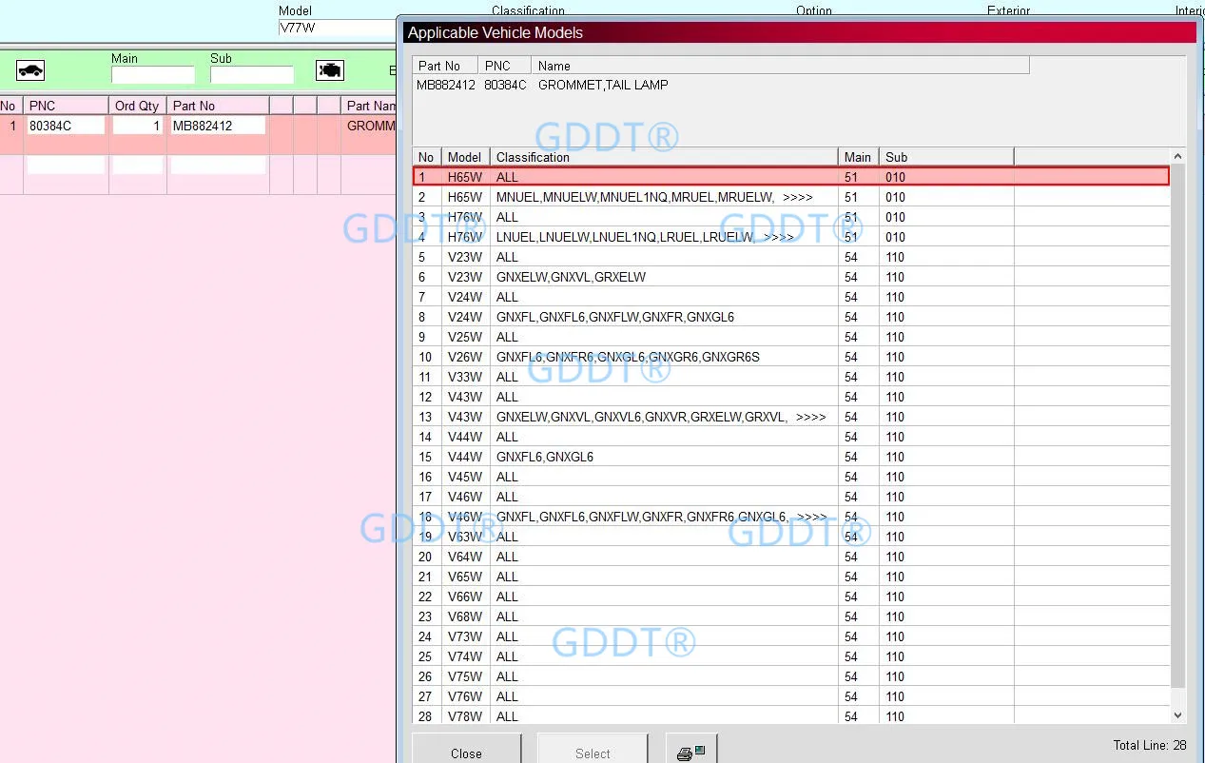
Task: Click the disabled Select button
Action: (593, 750)
